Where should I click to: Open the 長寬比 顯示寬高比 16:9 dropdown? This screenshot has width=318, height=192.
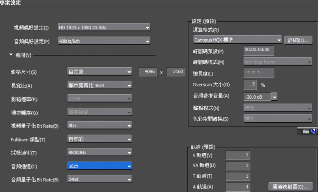coord(100,85)
